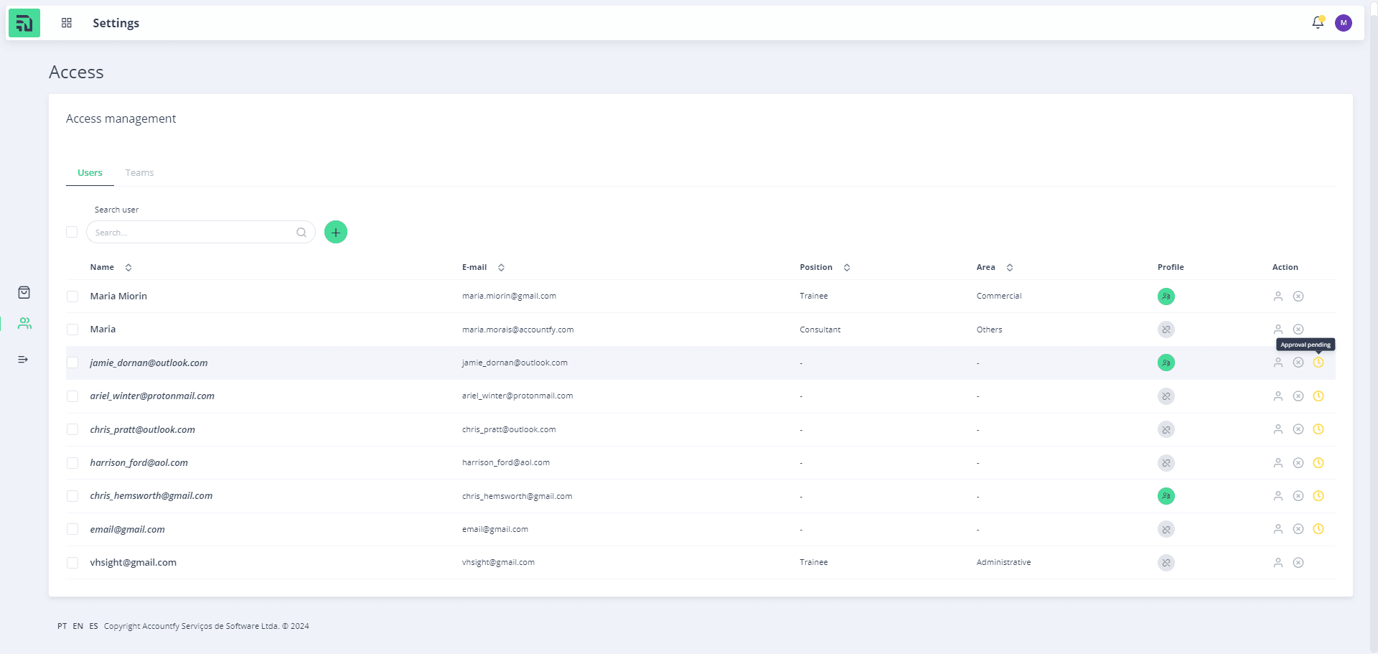Click the name ariel_winter@protonmail.com

[152, 396]
